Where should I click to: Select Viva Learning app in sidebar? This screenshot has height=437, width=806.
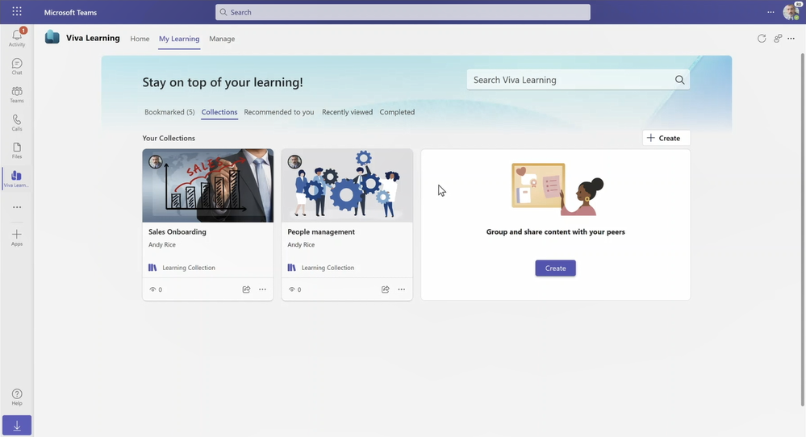point(17,179)
